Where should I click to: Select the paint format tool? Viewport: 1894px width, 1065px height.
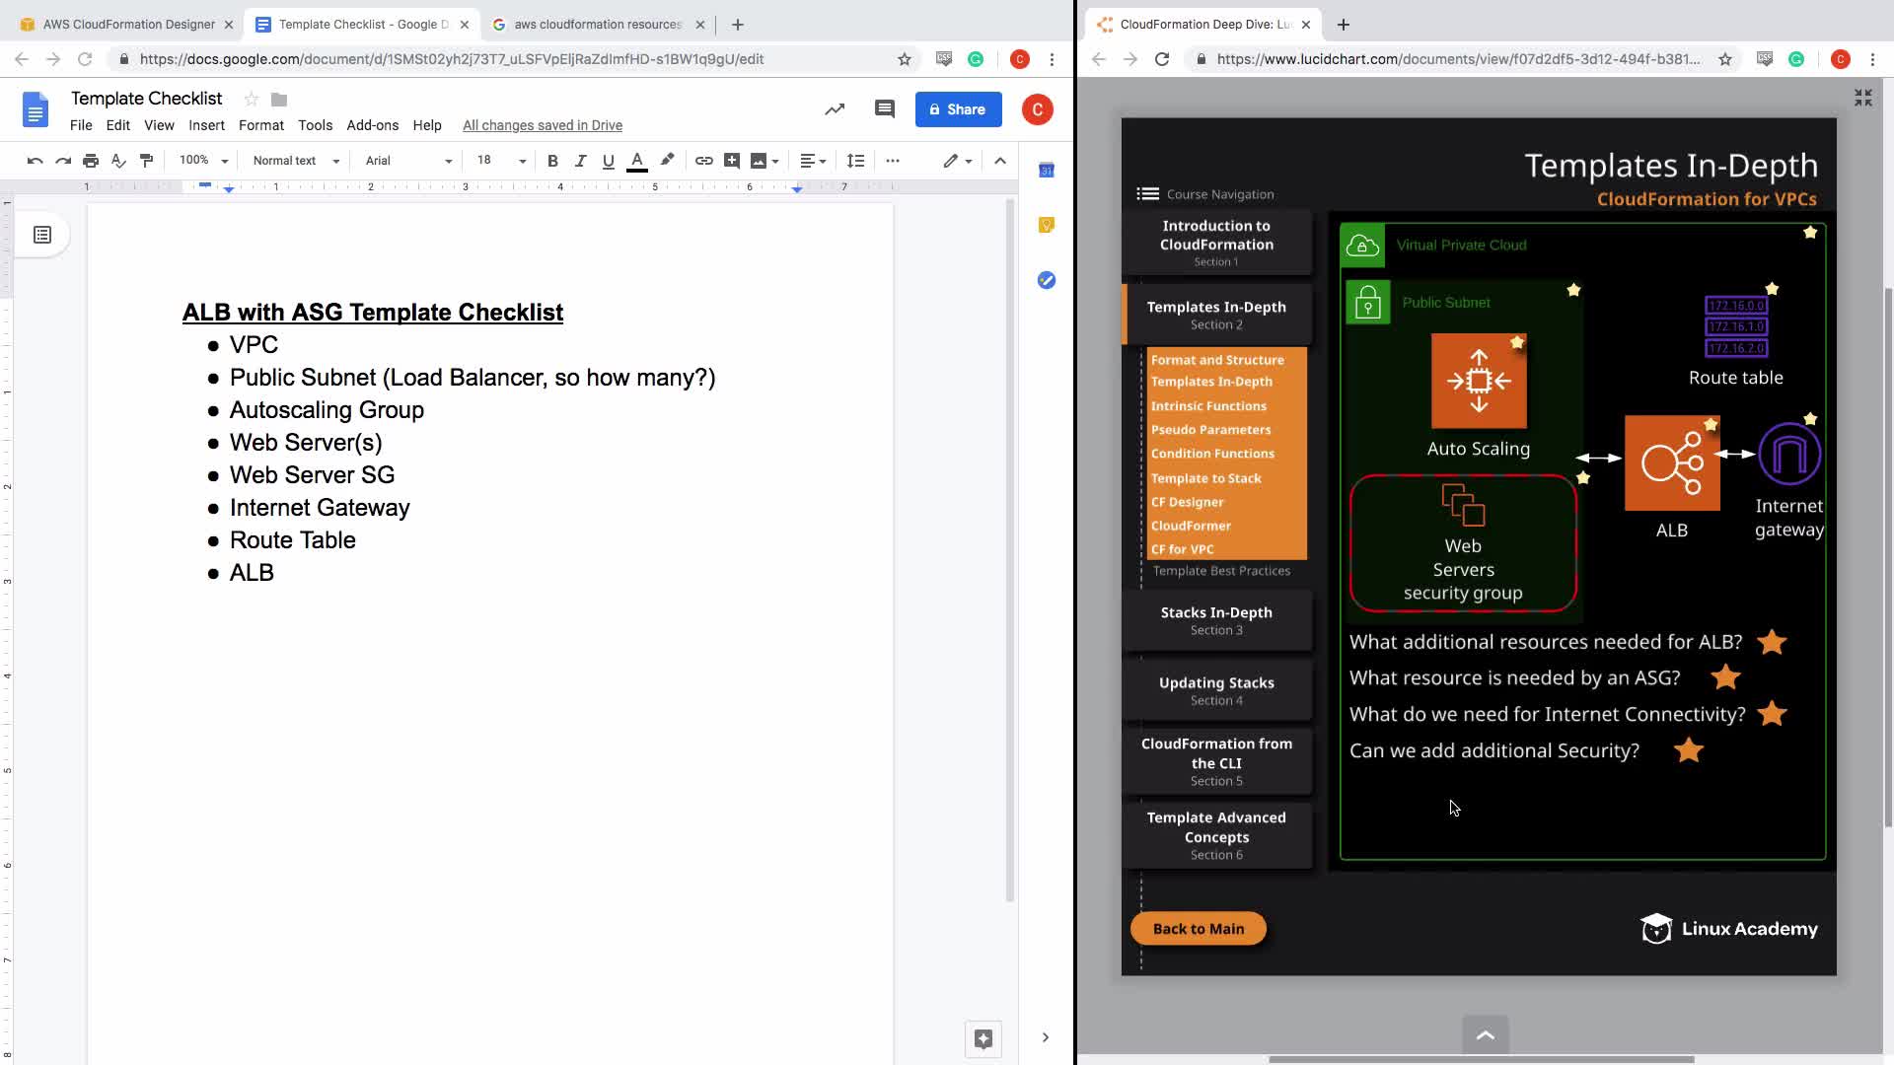point(146,161)
